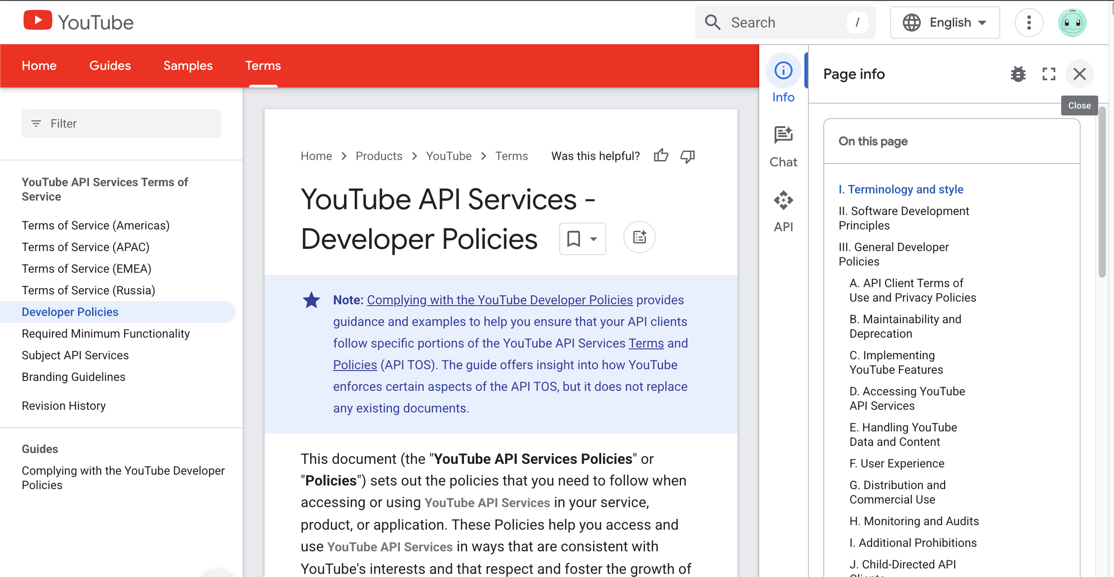Click the filter icon in sidebar
Viewport: 1114px width, 577px height.
coord(36,124)
